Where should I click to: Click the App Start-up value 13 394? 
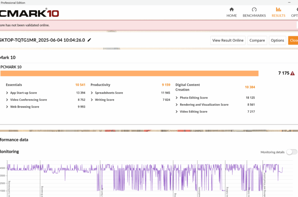(x=81, y=93)
